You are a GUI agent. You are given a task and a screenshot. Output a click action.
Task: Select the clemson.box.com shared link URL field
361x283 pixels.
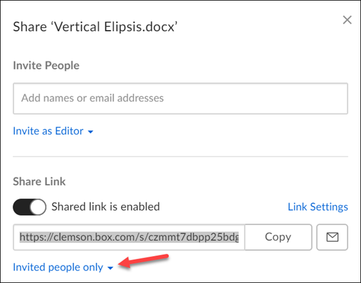point(129,237)
